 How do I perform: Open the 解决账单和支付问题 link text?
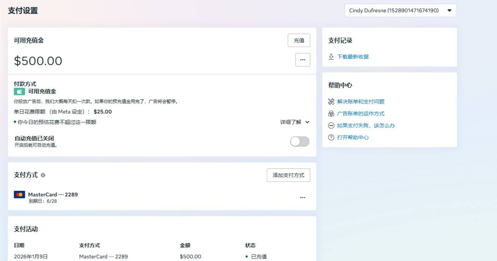360,102
